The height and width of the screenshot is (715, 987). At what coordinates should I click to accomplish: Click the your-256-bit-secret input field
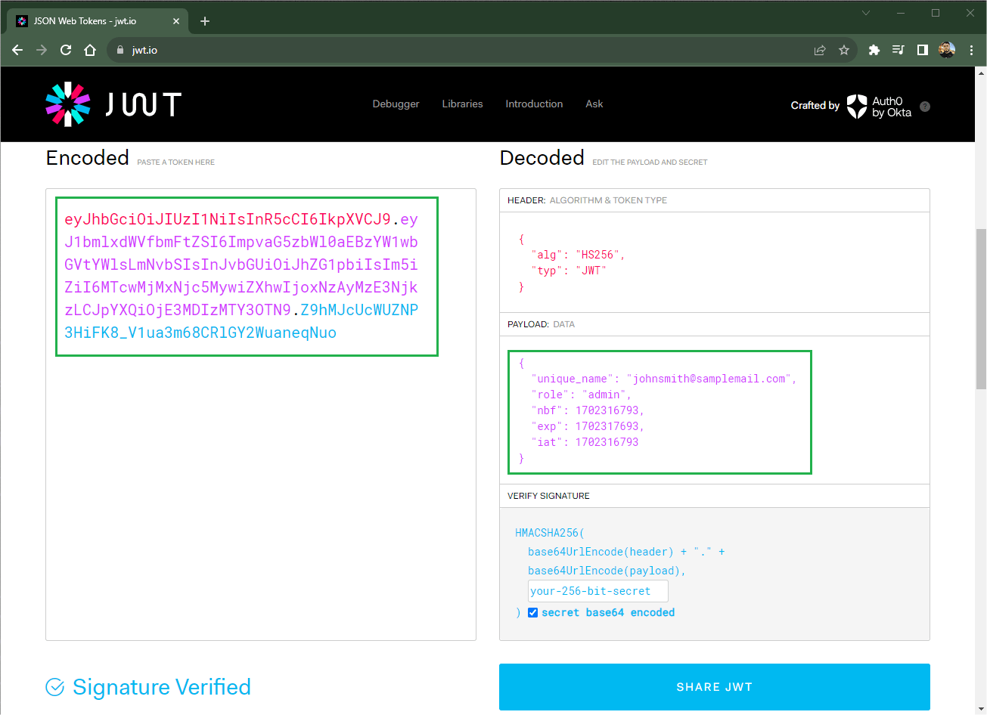[597, 591]
